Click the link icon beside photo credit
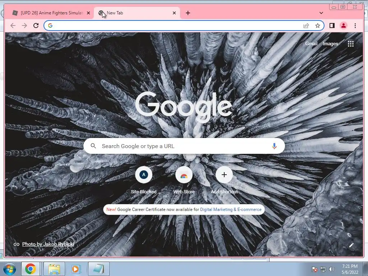Screen dimensions: 368x276 click(x=17, y=244)
